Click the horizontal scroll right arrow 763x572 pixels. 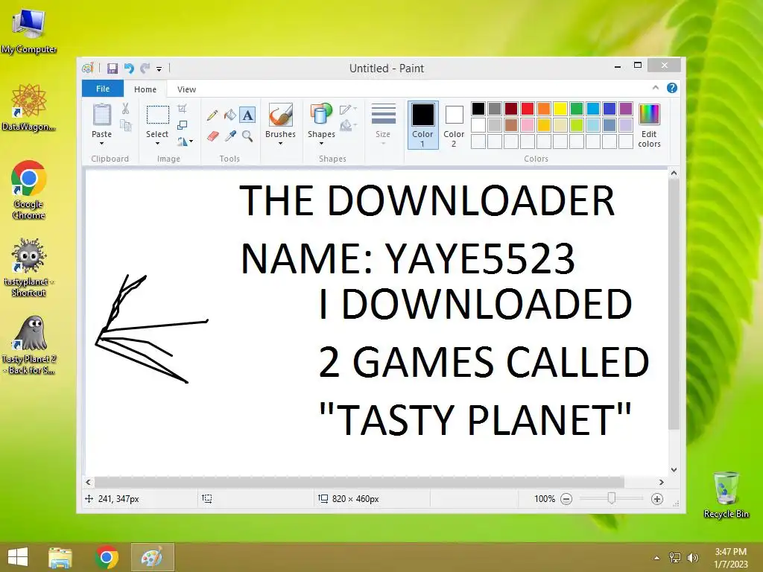click(662, 482)
